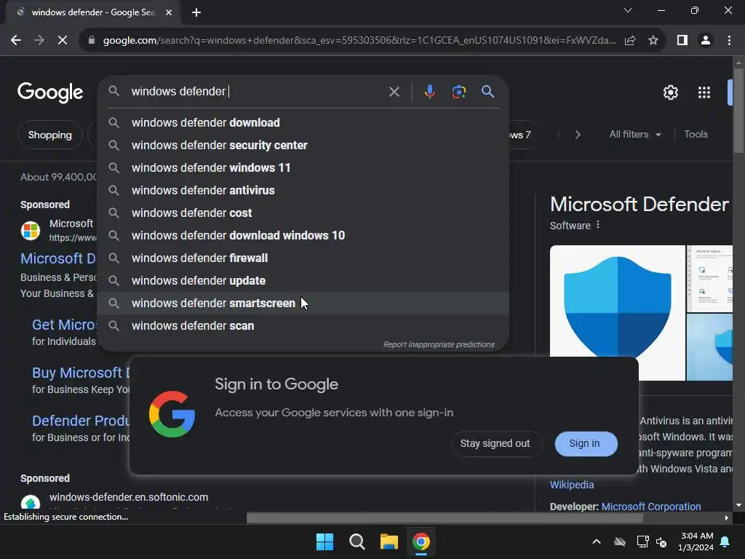Select suggestion windows defender smartscreen

(x=303, y=304)
